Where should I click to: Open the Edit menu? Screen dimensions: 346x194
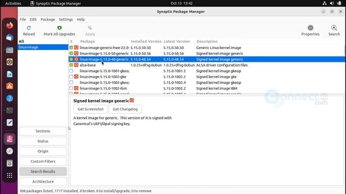(x=33, y=19)
